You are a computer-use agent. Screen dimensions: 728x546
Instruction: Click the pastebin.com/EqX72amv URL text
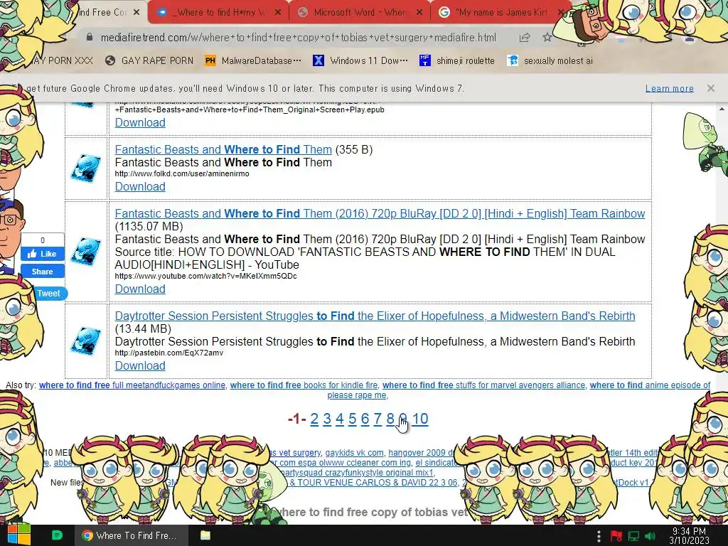point(169,353)
